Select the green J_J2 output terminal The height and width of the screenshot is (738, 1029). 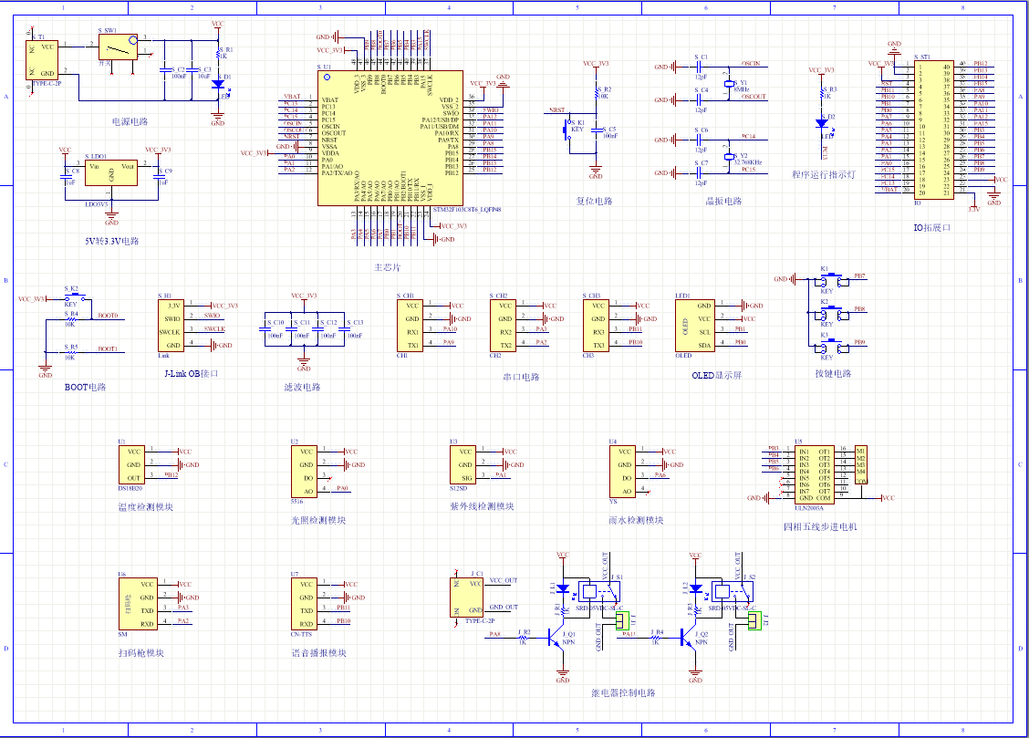[x=754, y=620]
